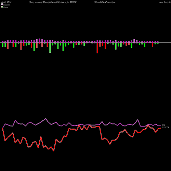Click the 'Price' legend label
Screen dimensions: 171x171
[5, 8]
